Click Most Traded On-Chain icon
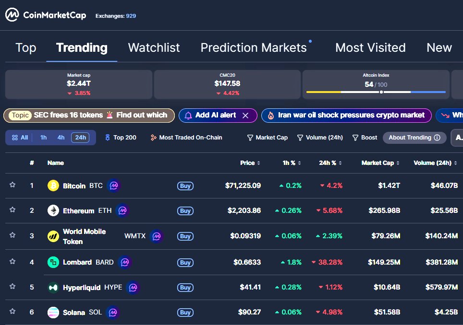The height and width of the screenshot is (325, 463). [x=153, y=138]
